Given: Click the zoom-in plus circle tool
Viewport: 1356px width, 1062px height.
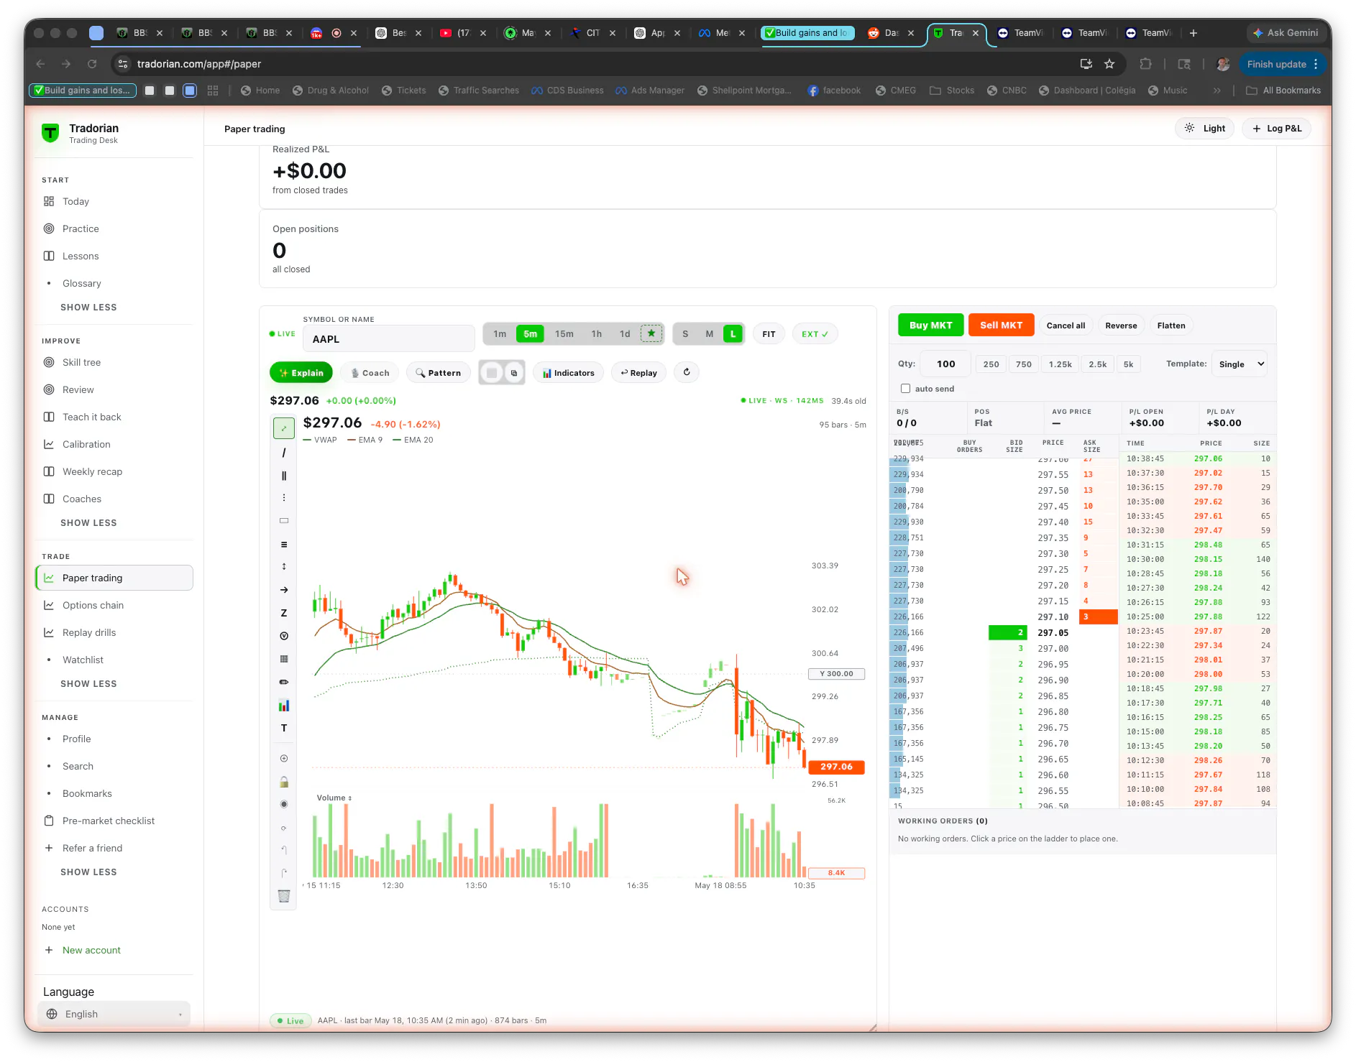Looking at the screenshot, I should pyautogui.click(x=284, y=759).
